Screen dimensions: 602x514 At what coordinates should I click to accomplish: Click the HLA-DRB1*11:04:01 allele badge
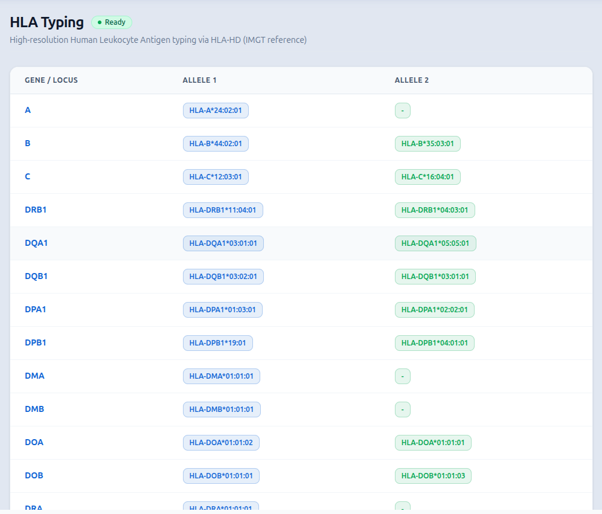[223, 210]
